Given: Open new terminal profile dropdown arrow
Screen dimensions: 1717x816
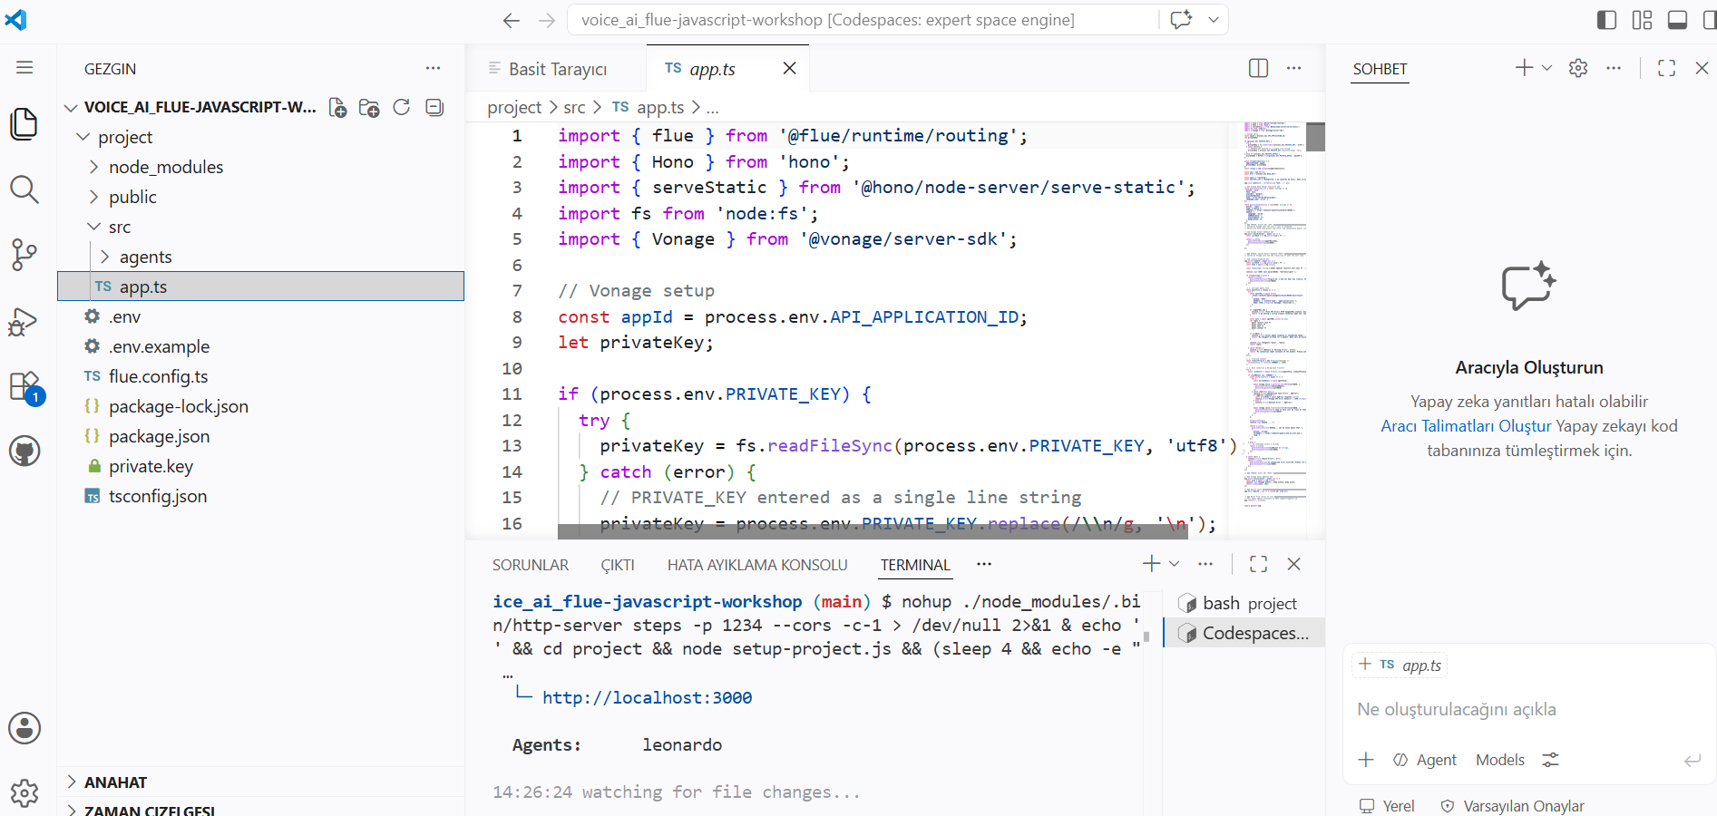Looking at the screenshot, I should coord(1175,564).
